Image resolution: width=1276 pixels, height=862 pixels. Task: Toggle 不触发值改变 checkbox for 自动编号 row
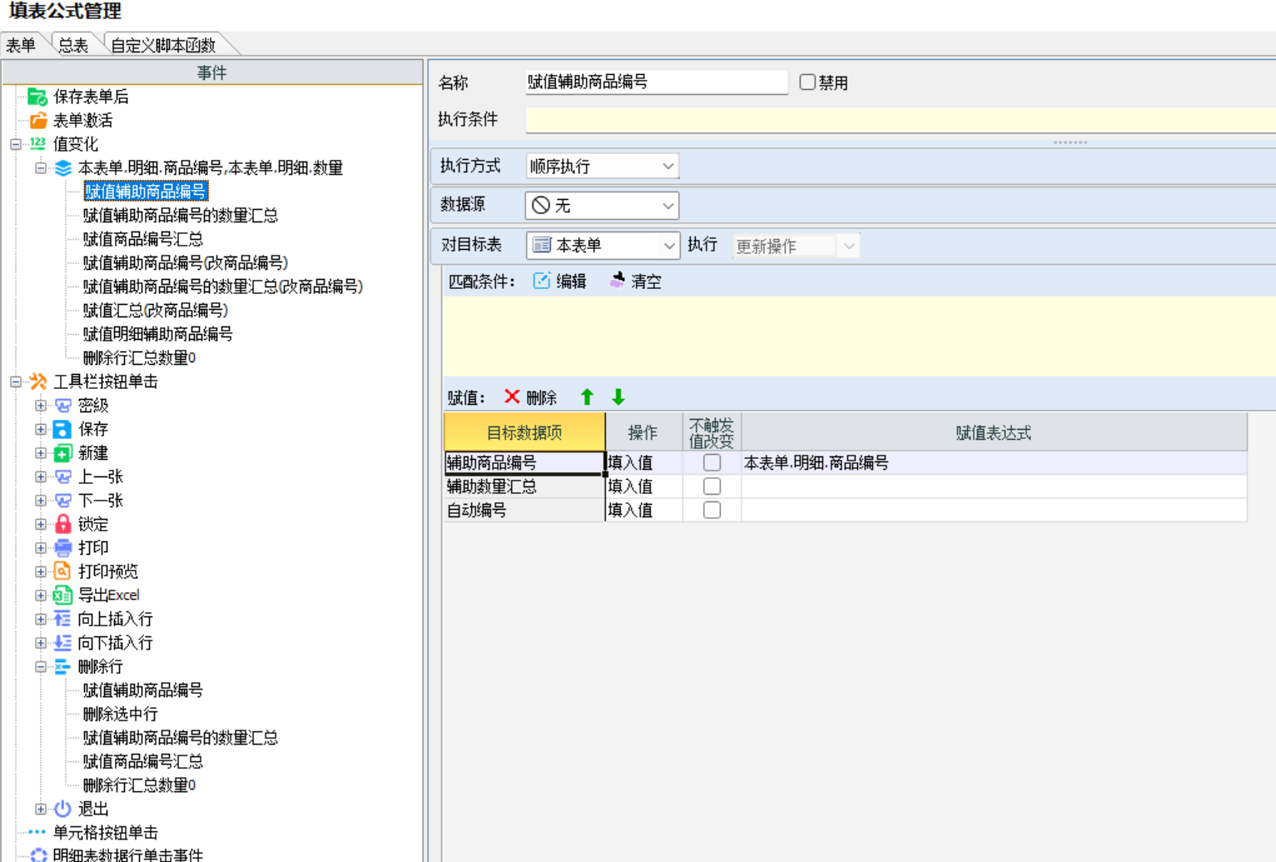712,510
